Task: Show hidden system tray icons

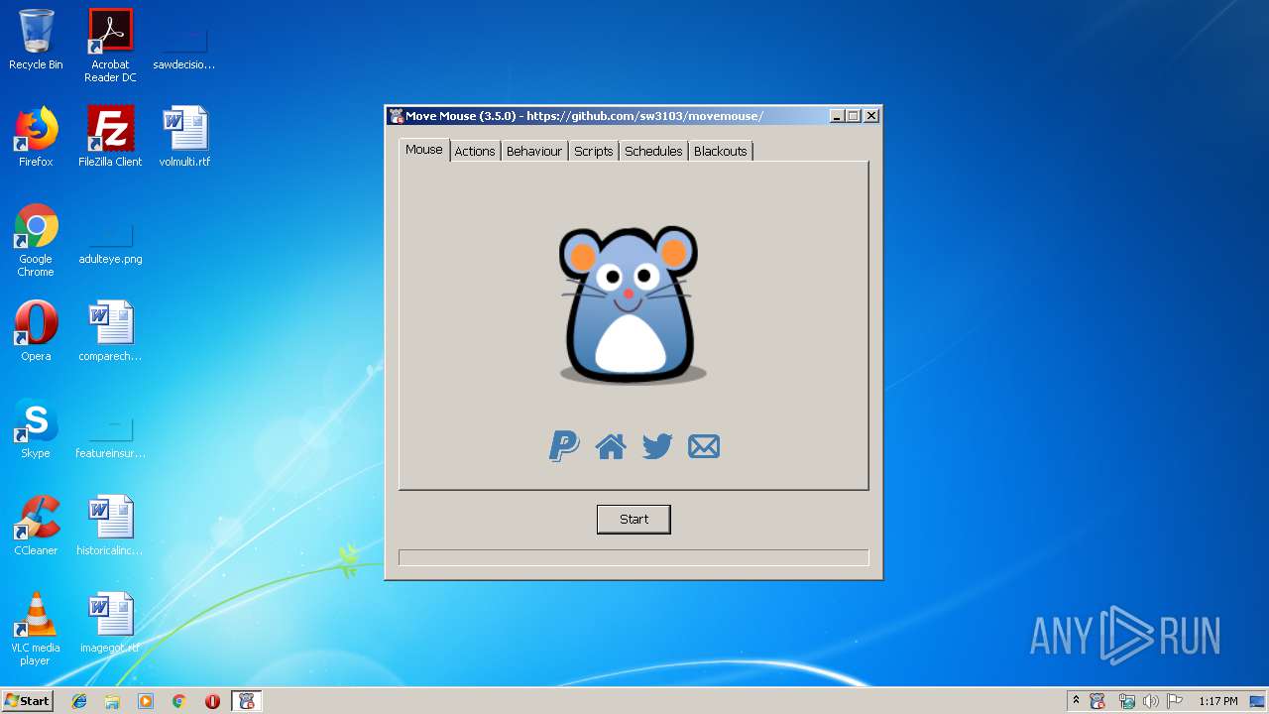Action: [x=1077, y=701]
